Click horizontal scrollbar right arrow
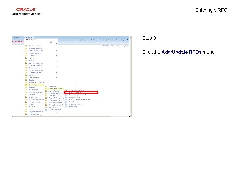 click(x=129, y=116)
